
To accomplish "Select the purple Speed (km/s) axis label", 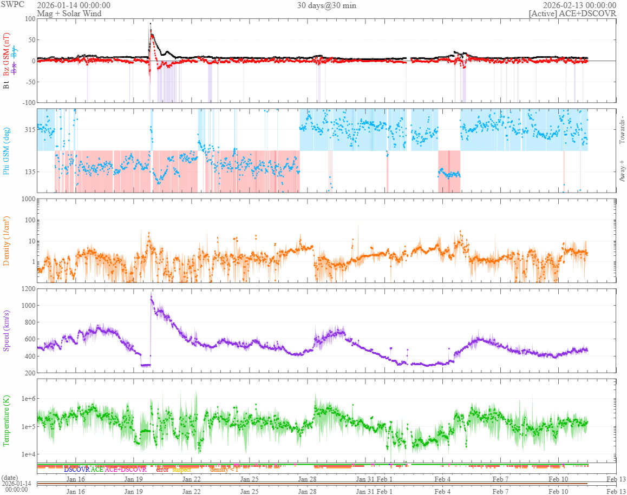I will [6, 331].
